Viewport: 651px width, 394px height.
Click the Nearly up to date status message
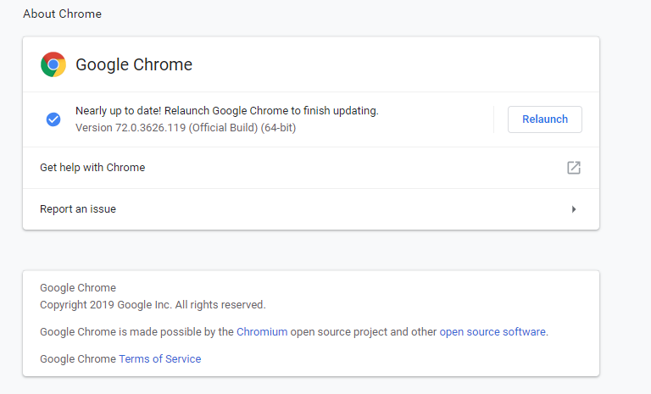click(226, 111)
